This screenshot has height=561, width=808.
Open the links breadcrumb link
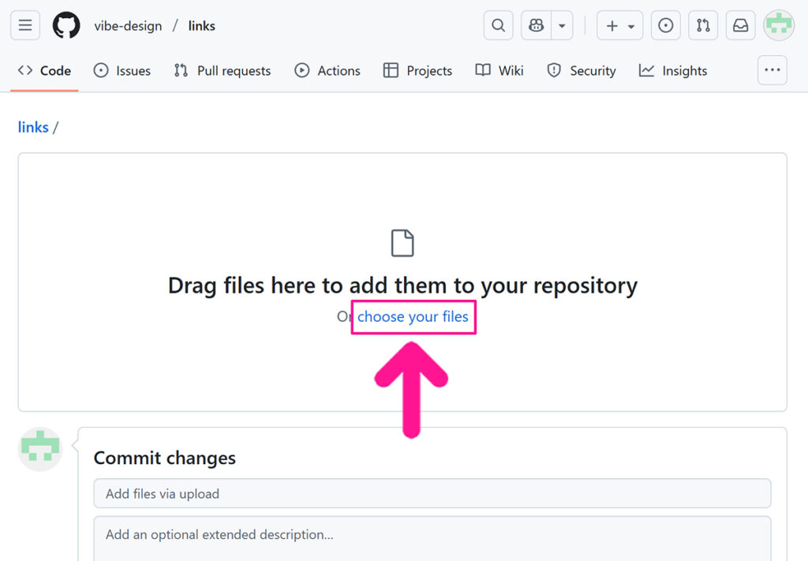(33, 127)
